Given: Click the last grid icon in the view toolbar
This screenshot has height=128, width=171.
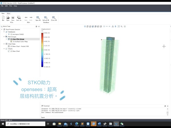Looking at the screenshot, I should 125,26.
